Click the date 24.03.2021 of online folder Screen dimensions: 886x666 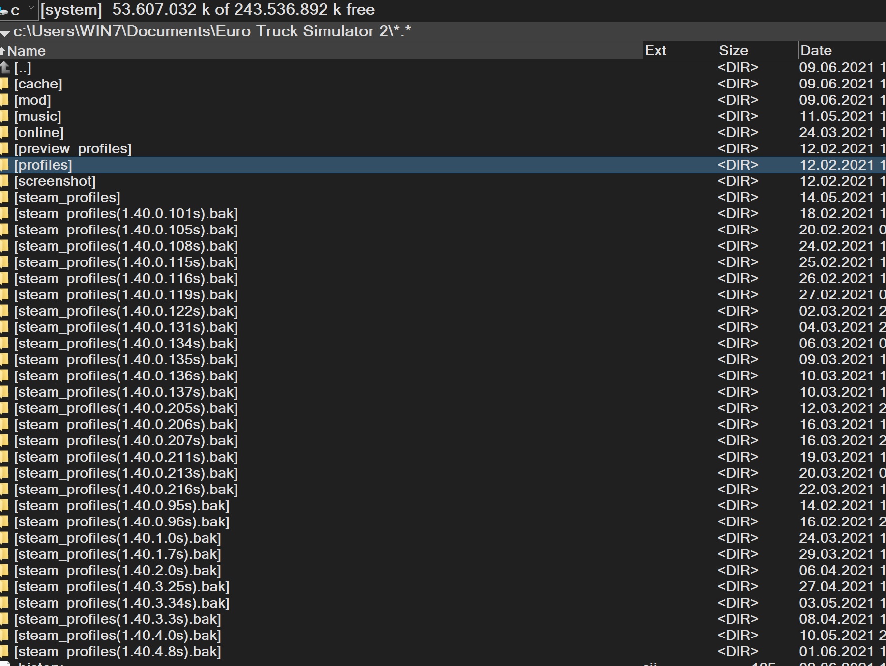coord(836,133)
